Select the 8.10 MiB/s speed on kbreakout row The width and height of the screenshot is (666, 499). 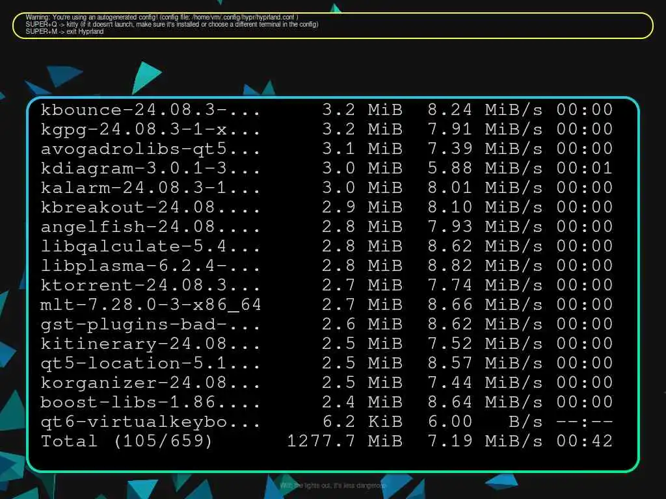pos(485,207)
